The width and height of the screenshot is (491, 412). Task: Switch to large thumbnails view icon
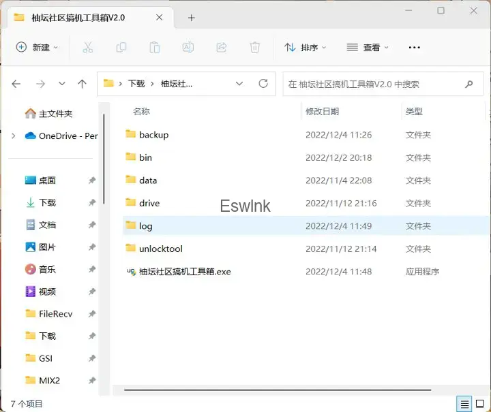(x=480, y=403)
